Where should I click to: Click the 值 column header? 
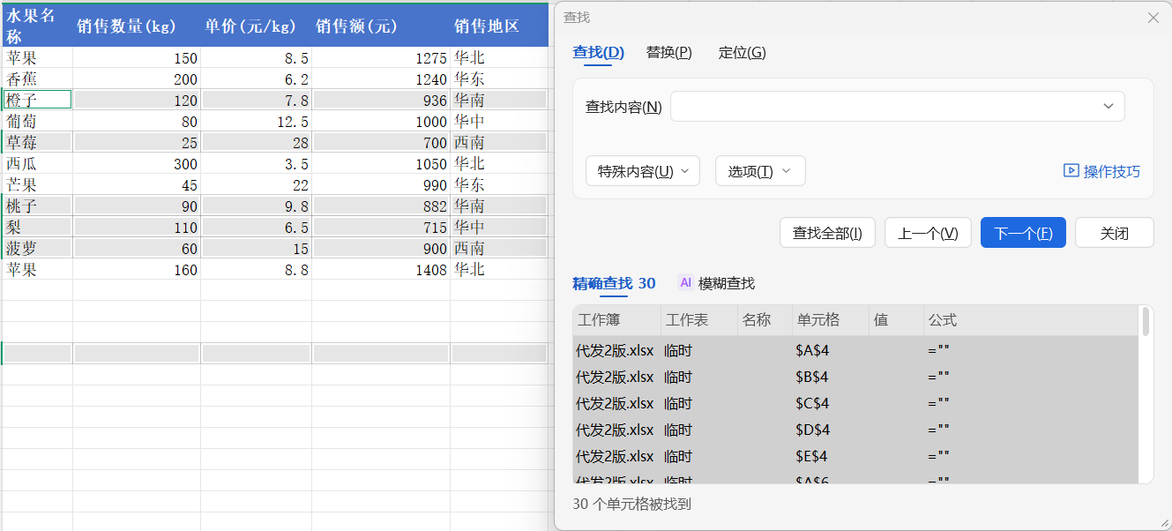(x=897, y=320)
